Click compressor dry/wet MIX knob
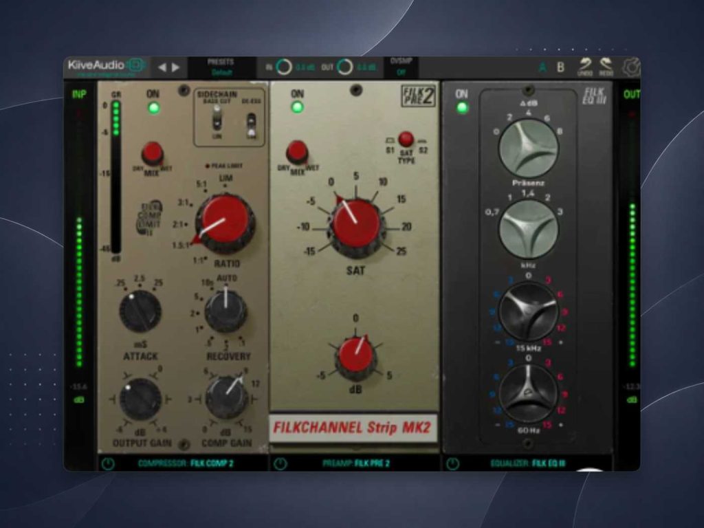Screen dimensions: 704x528 152,153
